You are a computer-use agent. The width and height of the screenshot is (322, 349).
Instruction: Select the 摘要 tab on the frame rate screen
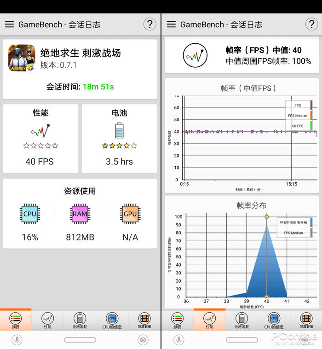tap(177, 321)
